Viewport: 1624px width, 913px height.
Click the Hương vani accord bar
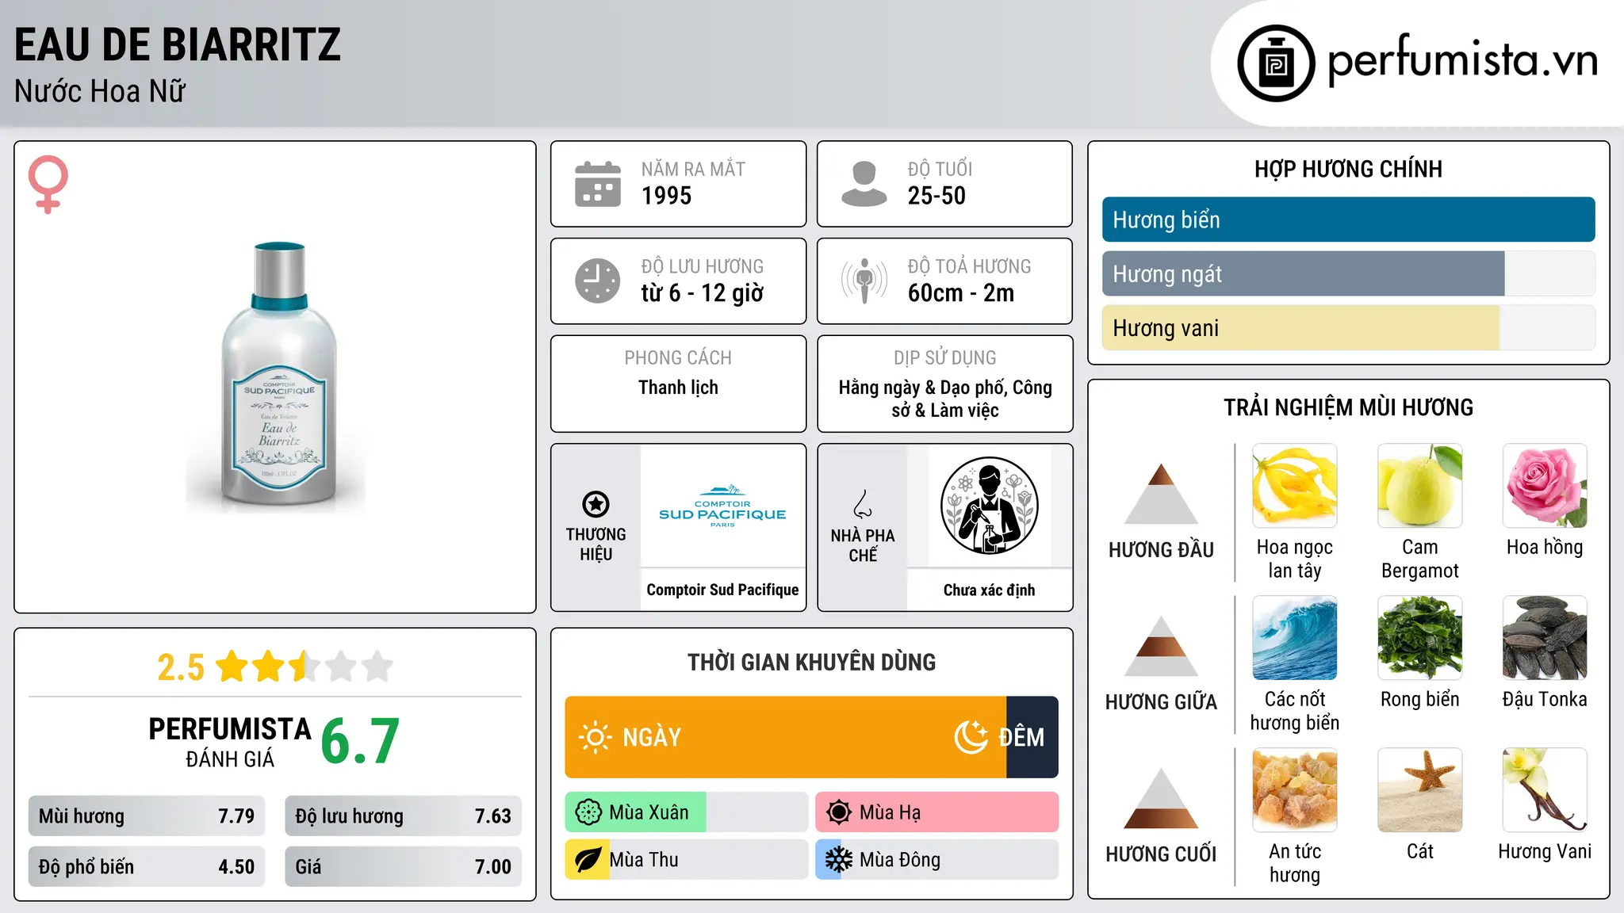click(x=1349, y=328)
